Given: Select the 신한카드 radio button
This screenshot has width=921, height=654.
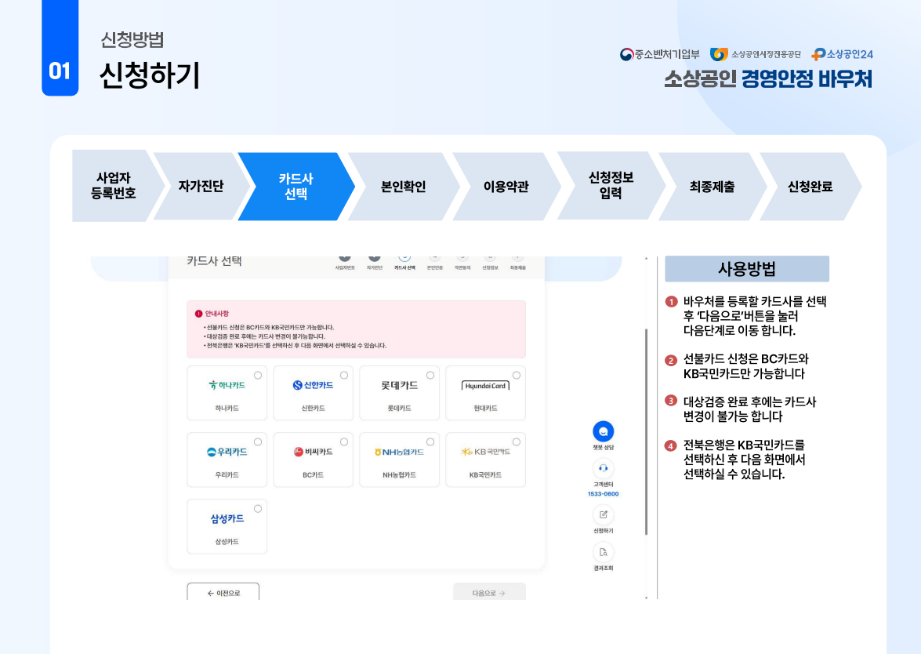Looking at the screenshot, I should (x=344, y=375).
